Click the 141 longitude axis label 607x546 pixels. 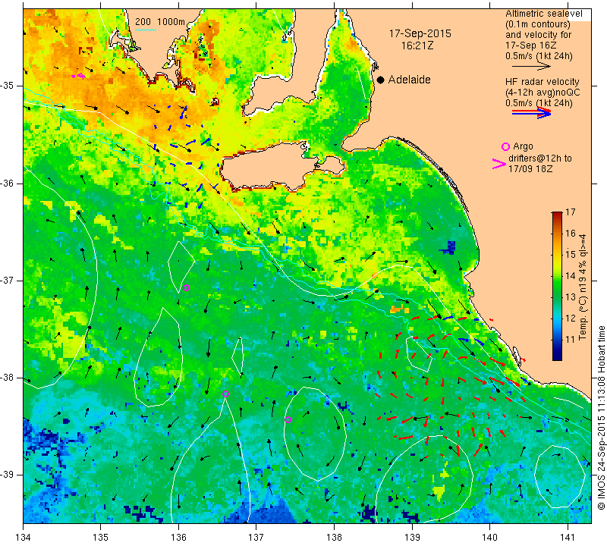(568, 538)
